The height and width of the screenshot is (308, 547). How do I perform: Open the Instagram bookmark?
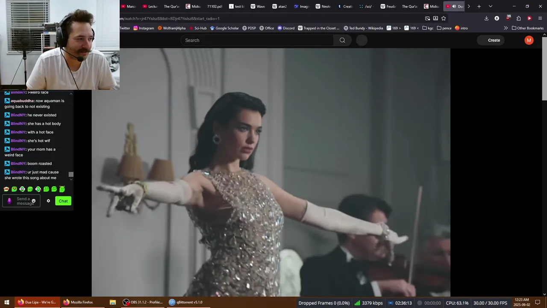click(x=144, y=28)
